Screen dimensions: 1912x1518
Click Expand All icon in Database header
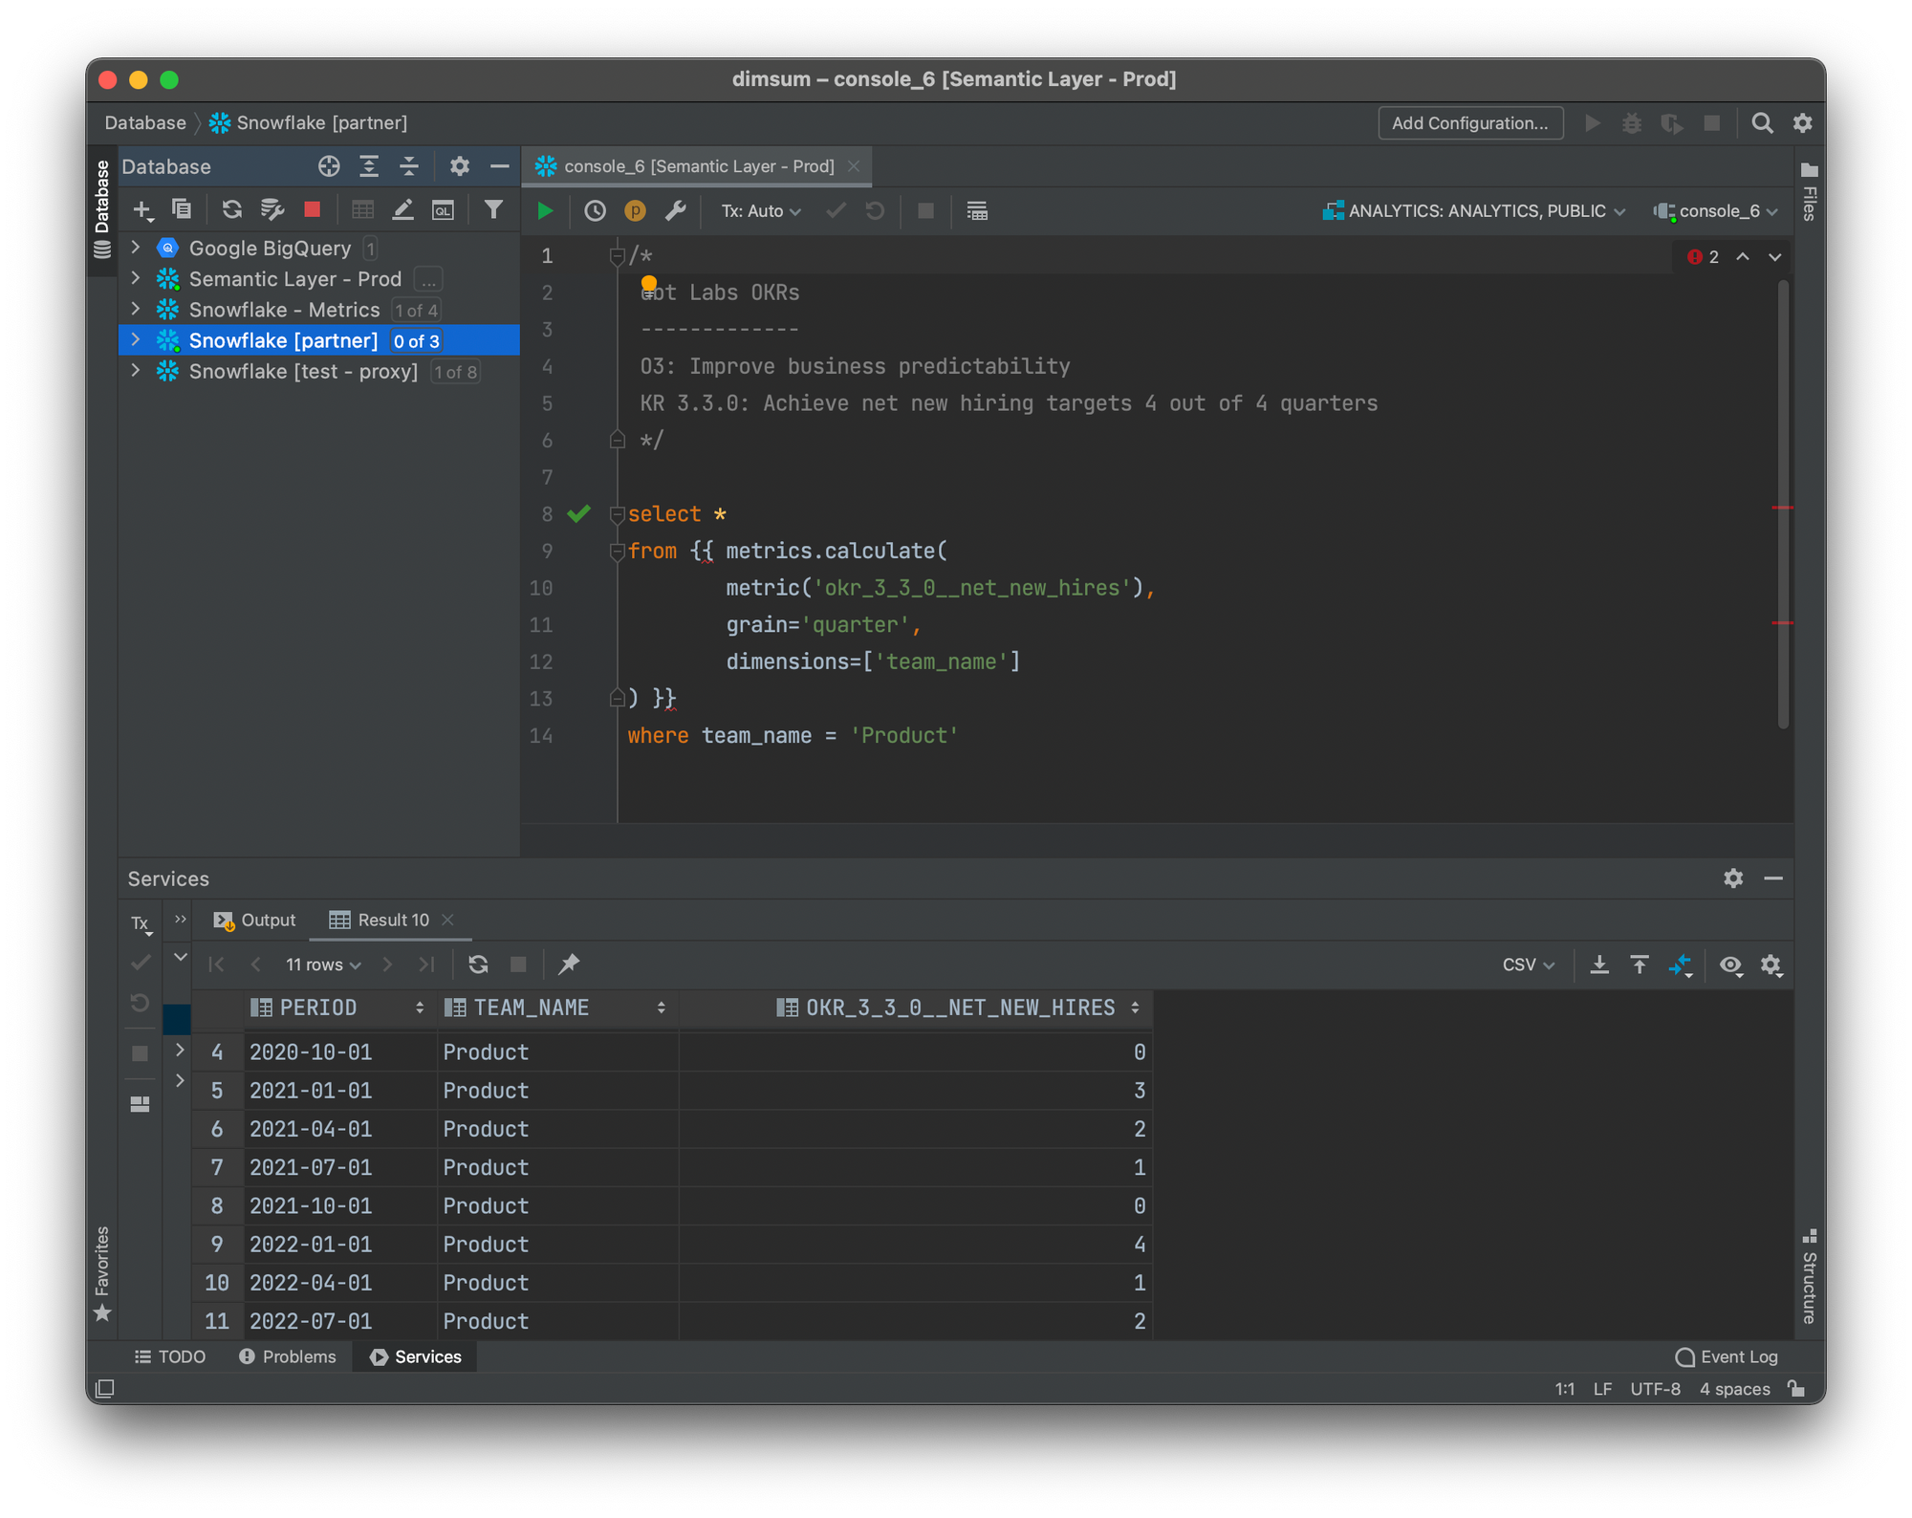point(369,166)
